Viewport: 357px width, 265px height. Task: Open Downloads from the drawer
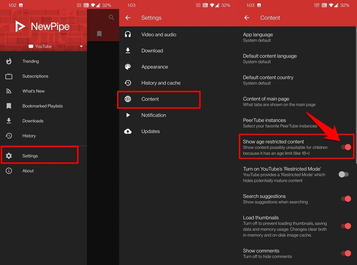pos(44,121)
